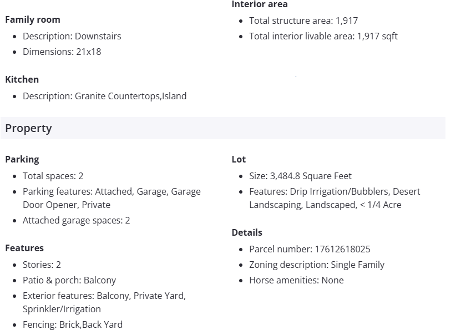Click the Kitchen heading

point(22,79)
